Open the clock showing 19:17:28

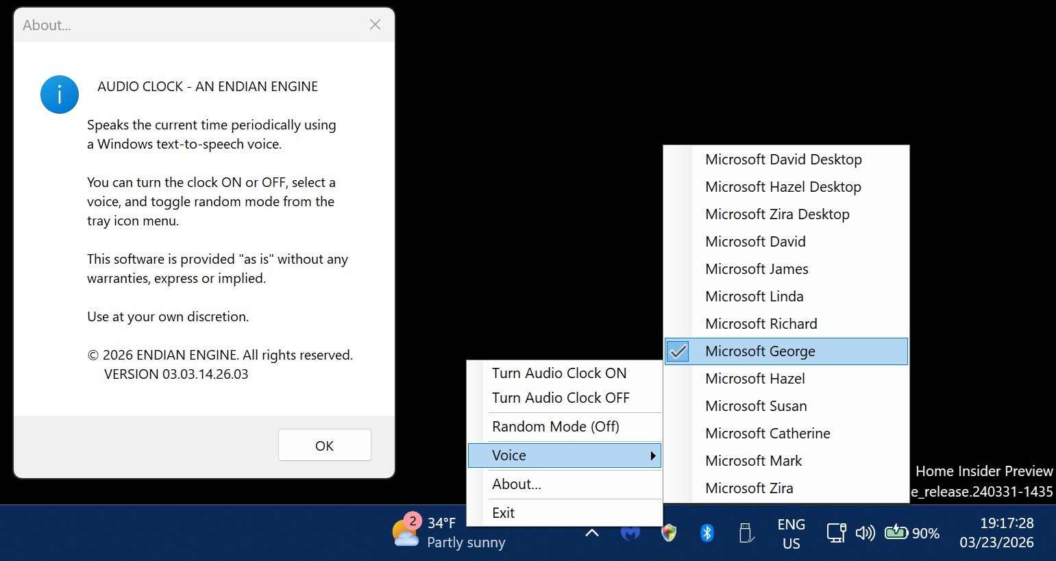click(x=996, y=533)
